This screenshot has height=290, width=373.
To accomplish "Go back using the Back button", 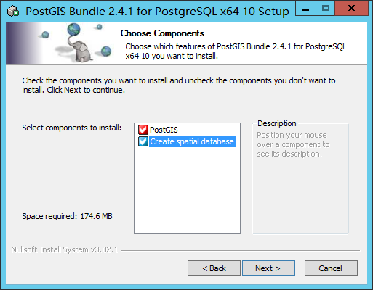I will (x=214, y=268).
